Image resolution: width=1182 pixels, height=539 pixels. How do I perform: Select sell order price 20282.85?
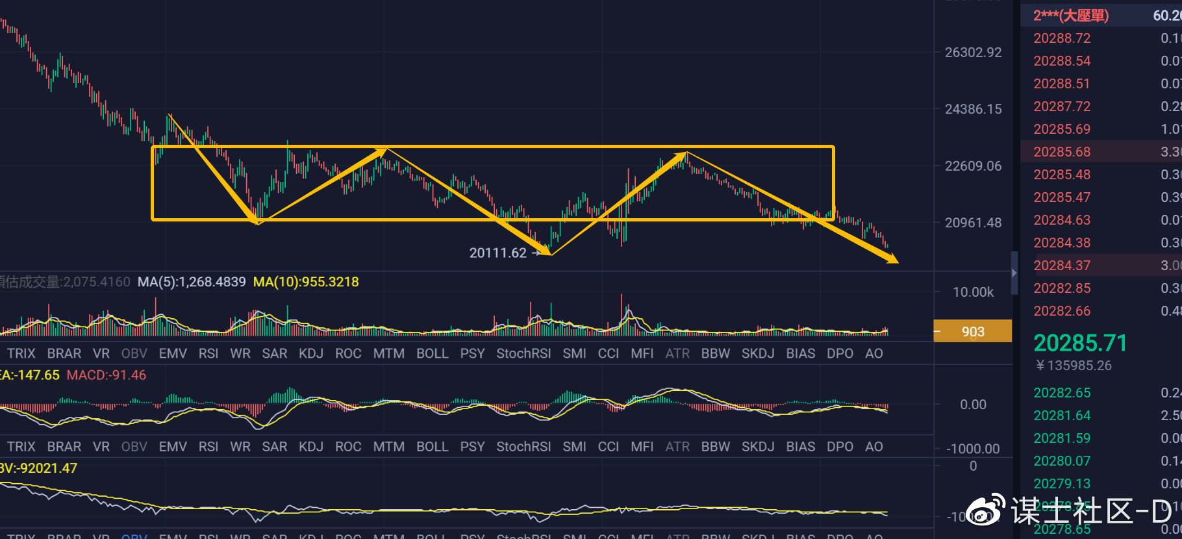1062,288
